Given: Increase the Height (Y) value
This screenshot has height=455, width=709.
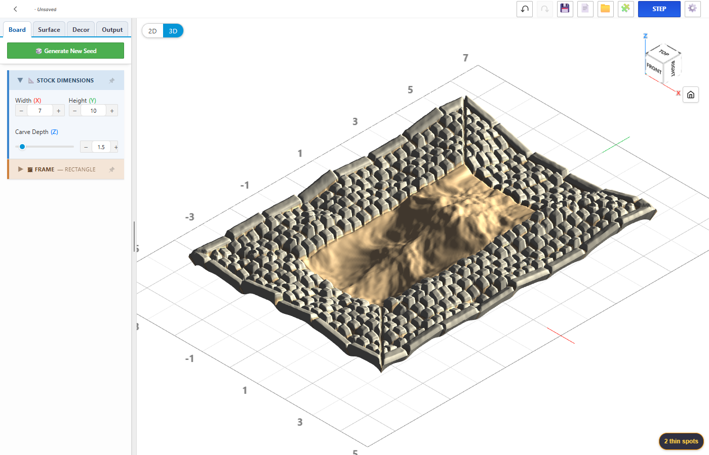Looking at the screenshot, I should [x=112, y=111].
